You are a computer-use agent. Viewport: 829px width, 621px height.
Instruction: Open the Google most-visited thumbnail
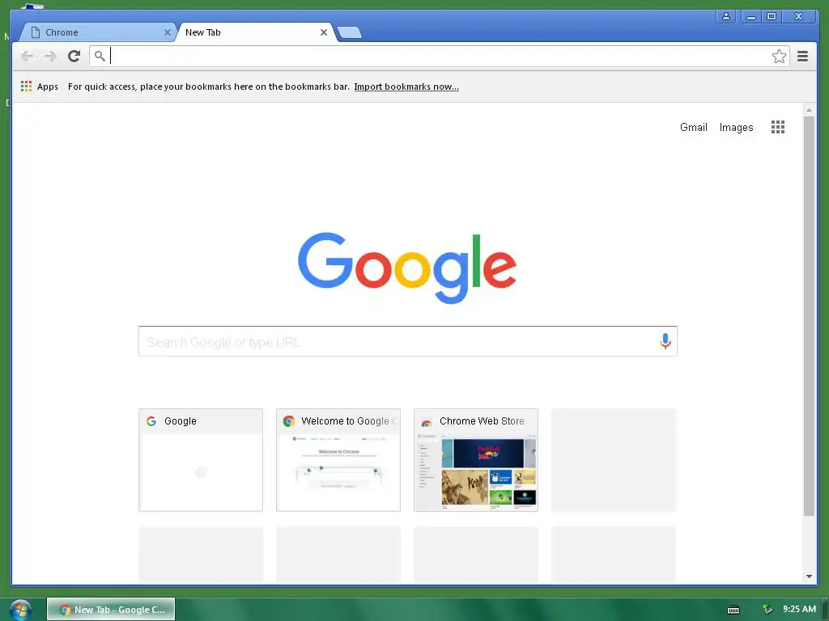pyautogui.click(x=201, y=460)
